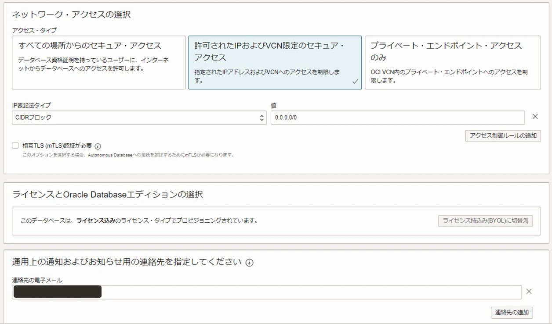This screenshot has height=324, width=552.
Task: Open the info icon next to 相互TLS (mTLS)認証が必要
Action: 98,146
